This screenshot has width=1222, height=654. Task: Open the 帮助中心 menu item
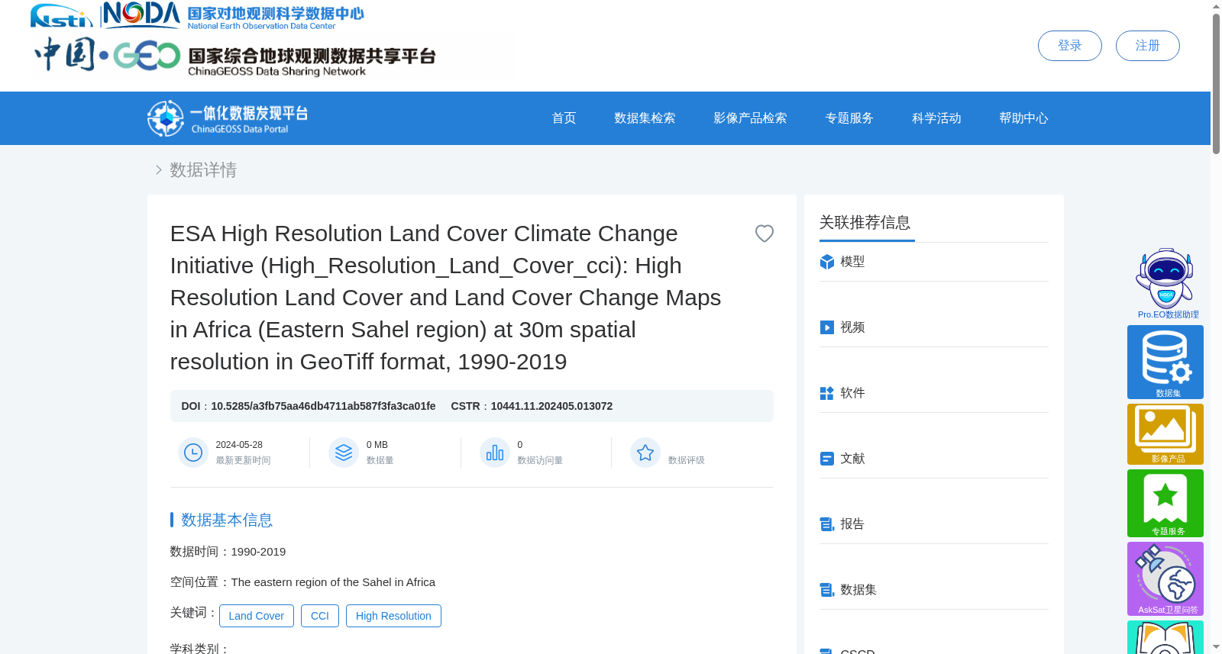[1023, 118]
